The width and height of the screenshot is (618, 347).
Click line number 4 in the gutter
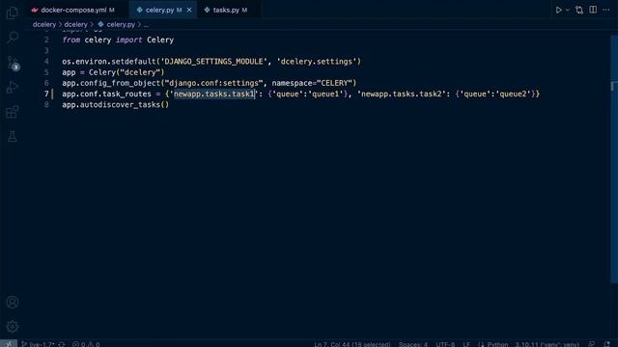[46, 62]
